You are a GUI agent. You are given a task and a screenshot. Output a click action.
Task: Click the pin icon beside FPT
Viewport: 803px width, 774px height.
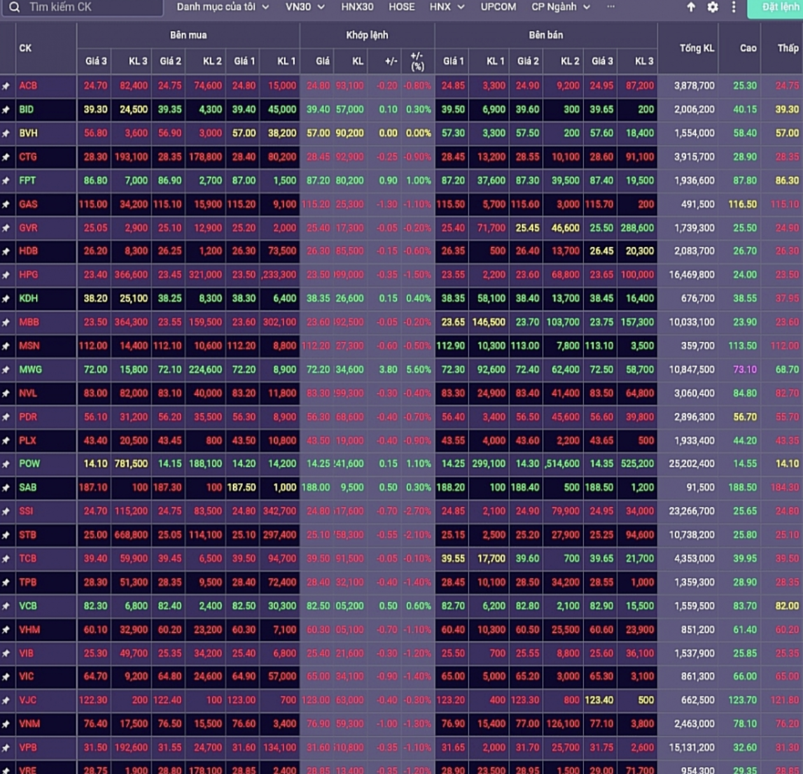click(6, 181)
